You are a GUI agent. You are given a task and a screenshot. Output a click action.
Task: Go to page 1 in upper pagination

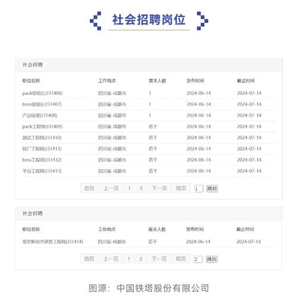[x=129, y=188]
